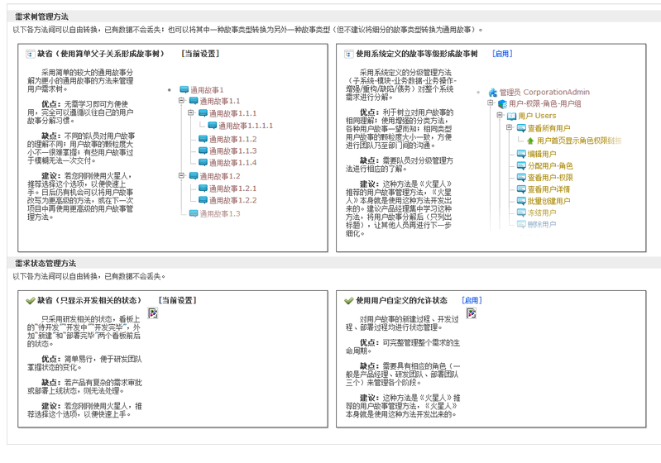Collapse the 通用故事1.1 tree node

pos(181,101)
